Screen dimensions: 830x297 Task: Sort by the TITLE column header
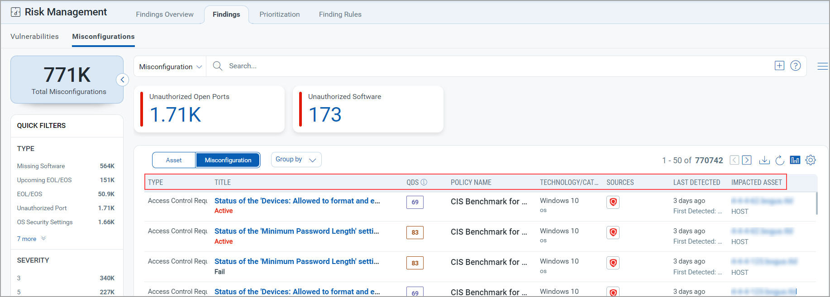(223, 182)
